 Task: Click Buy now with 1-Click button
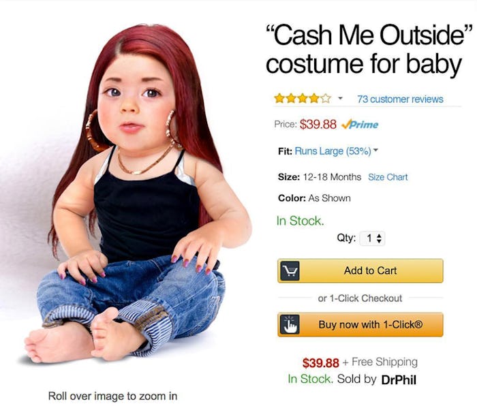coord(360,324)
